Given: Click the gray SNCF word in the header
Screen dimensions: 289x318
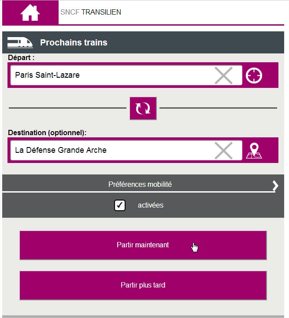Looking at the screenshot, I should (x=70, y=12).
